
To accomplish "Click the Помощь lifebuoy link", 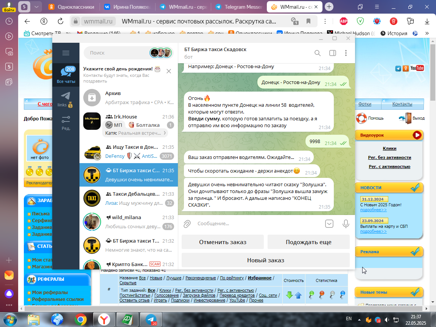I will [370, 118].
